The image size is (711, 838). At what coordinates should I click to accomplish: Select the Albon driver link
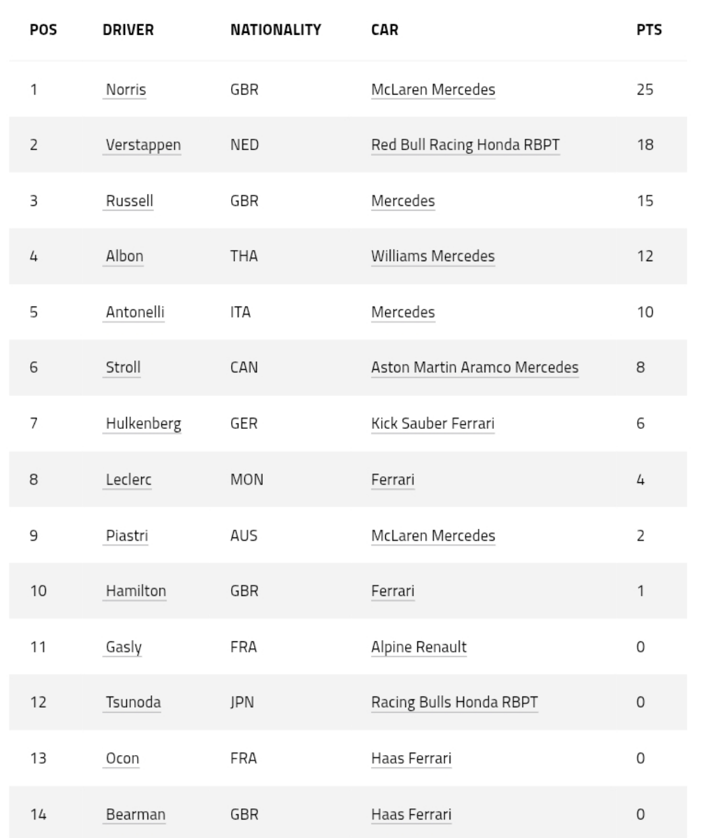click(x=124, y=256)
